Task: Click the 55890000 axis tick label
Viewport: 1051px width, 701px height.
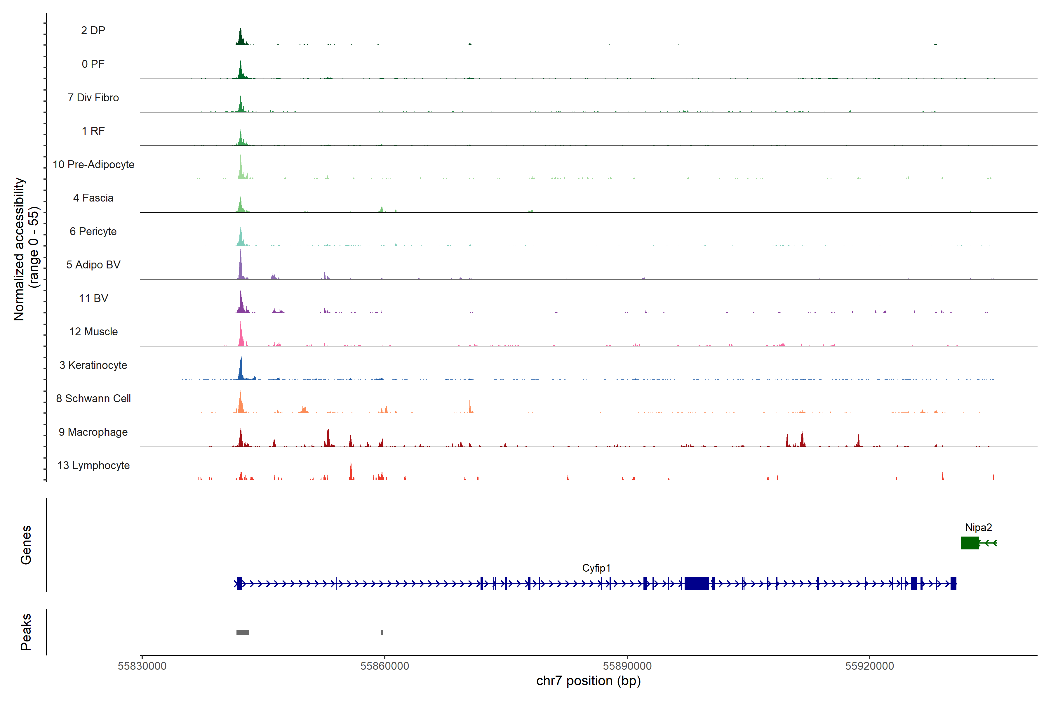Action: (x=627, y=666)
